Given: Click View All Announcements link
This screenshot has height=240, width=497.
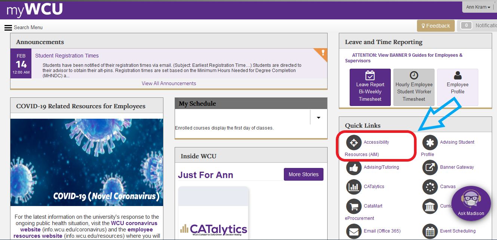Looking at the screenshot, I should click(x=169, y=83).
